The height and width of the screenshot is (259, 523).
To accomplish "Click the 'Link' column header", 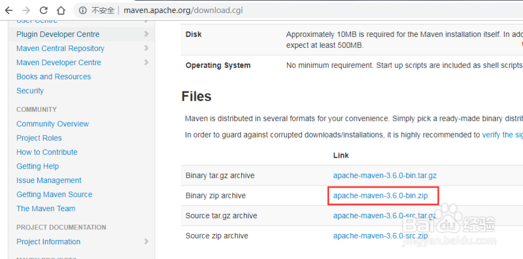I will click(341, 155).
